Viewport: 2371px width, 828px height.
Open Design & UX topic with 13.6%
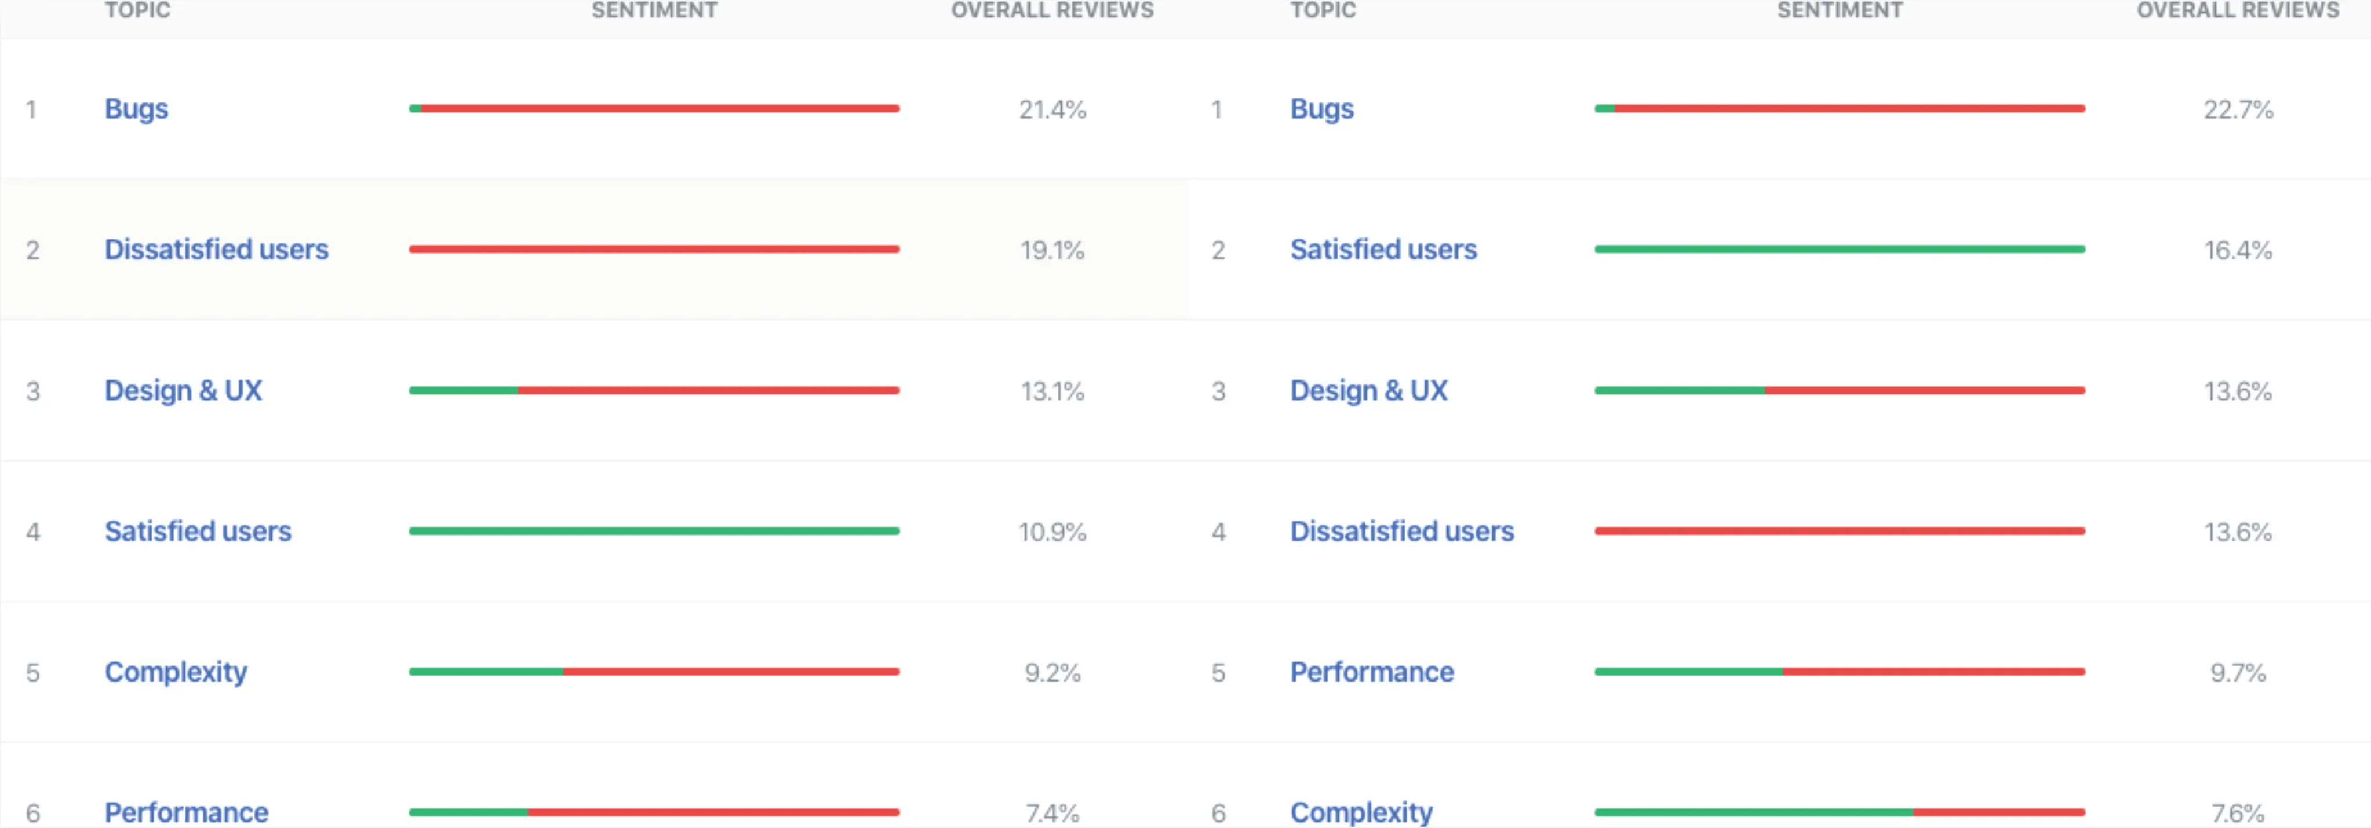[x=1368, y=390]
